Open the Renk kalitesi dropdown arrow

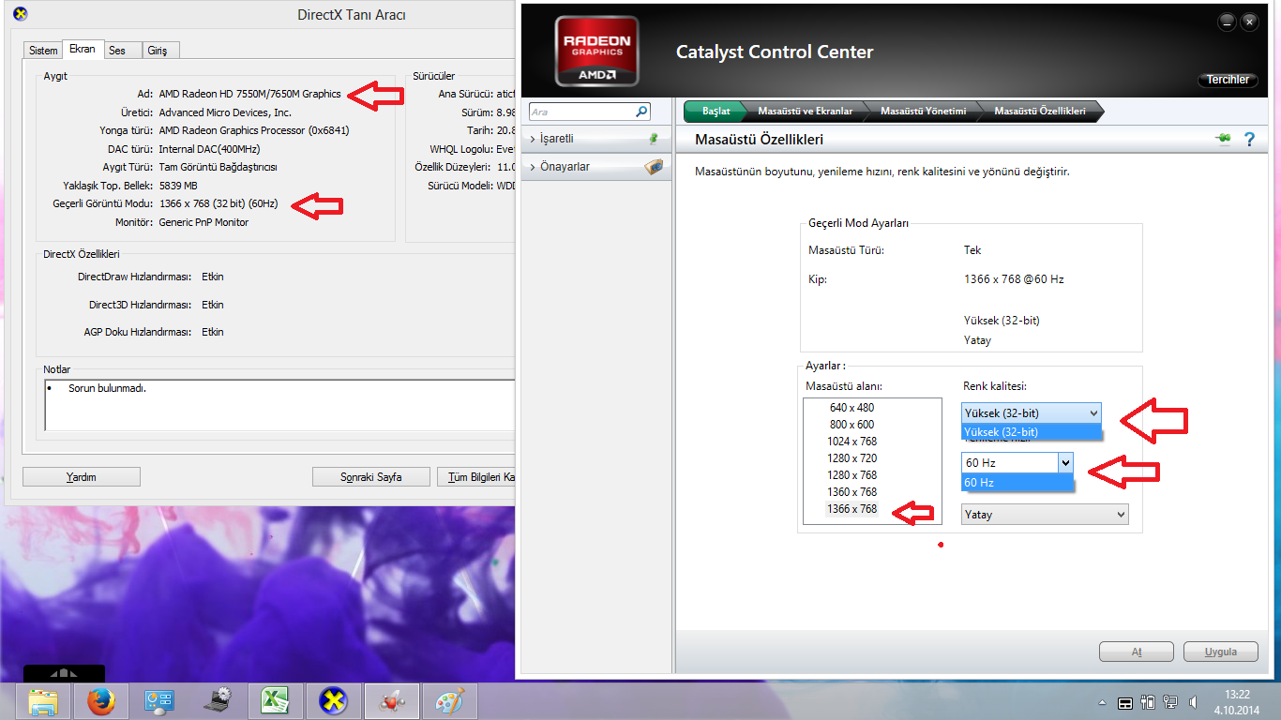click(x=1093, y=412)
